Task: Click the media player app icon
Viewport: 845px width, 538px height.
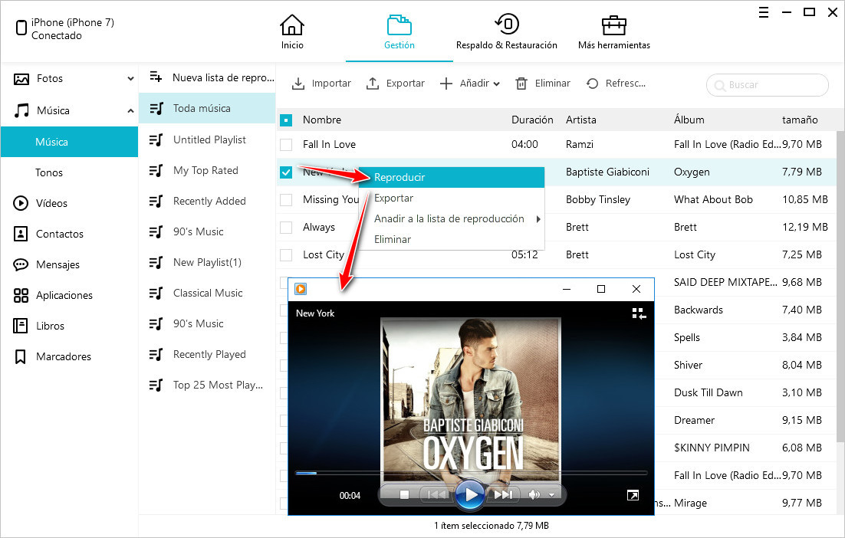Action: coord(300,289)
